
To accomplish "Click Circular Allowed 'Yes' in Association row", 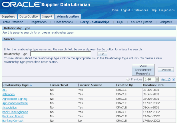I will click(x=81, y=107).
